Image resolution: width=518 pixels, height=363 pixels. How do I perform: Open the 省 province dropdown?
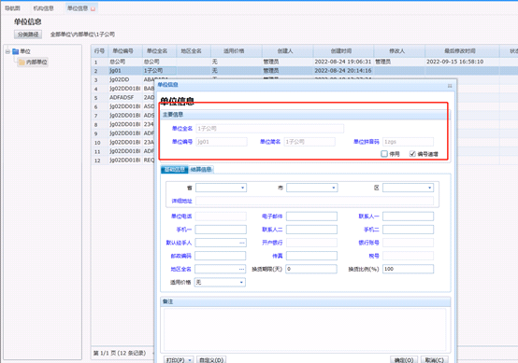(x=242, y=188)
